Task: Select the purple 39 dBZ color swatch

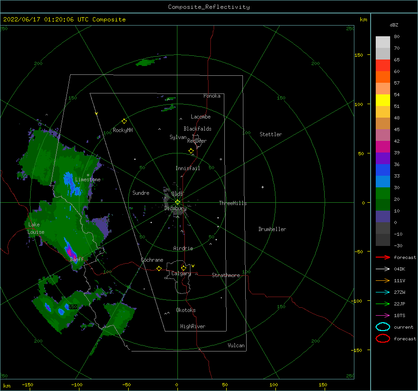Action: (x=383, y=158)
